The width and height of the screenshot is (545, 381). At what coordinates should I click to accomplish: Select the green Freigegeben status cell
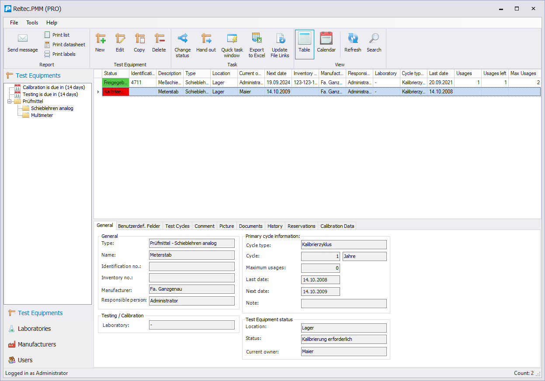tap(115, 82)
